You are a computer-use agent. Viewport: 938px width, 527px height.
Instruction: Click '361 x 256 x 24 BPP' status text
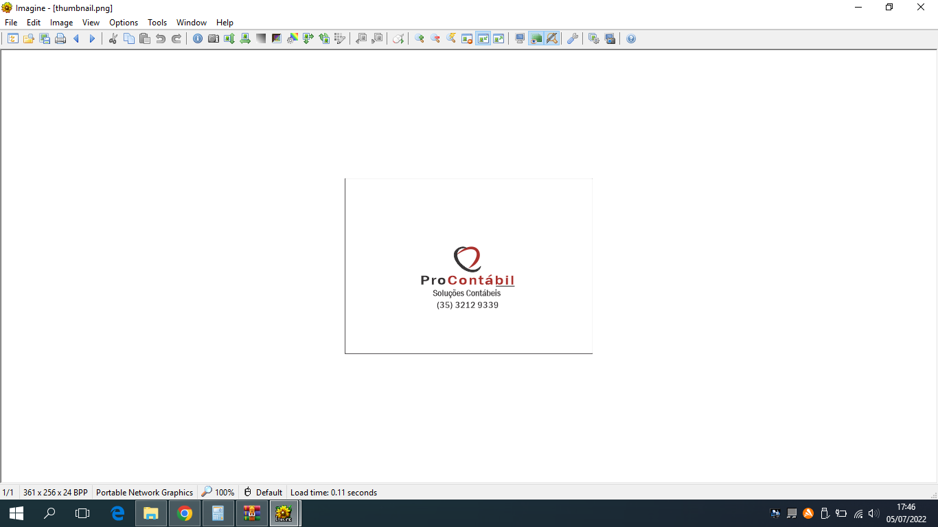[x=56, y=492]
